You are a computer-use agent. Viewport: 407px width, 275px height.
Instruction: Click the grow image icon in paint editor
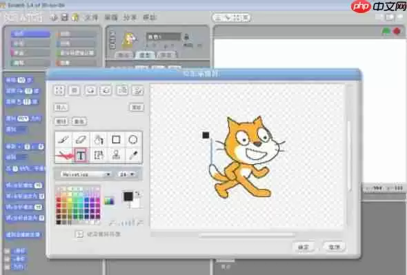coord(59,90)
